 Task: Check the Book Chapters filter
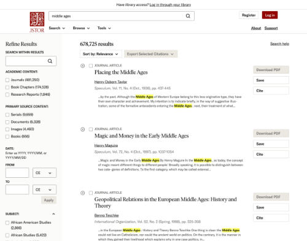[x=7, y=87]
